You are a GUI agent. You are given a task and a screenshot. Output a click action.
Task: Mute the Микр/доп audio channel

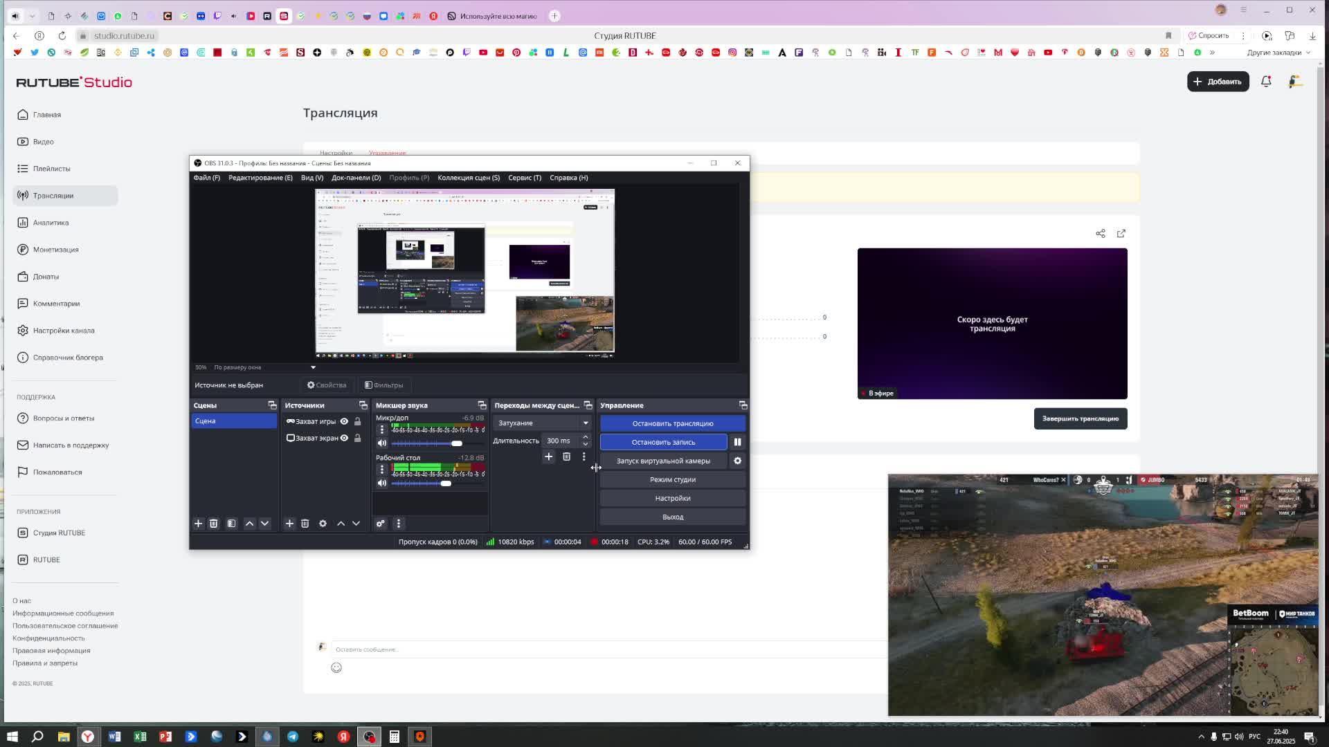(382, 443)
